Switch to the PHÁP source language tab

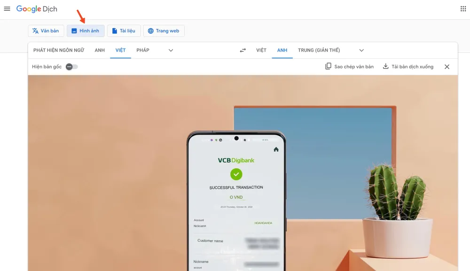pos(142,50)
